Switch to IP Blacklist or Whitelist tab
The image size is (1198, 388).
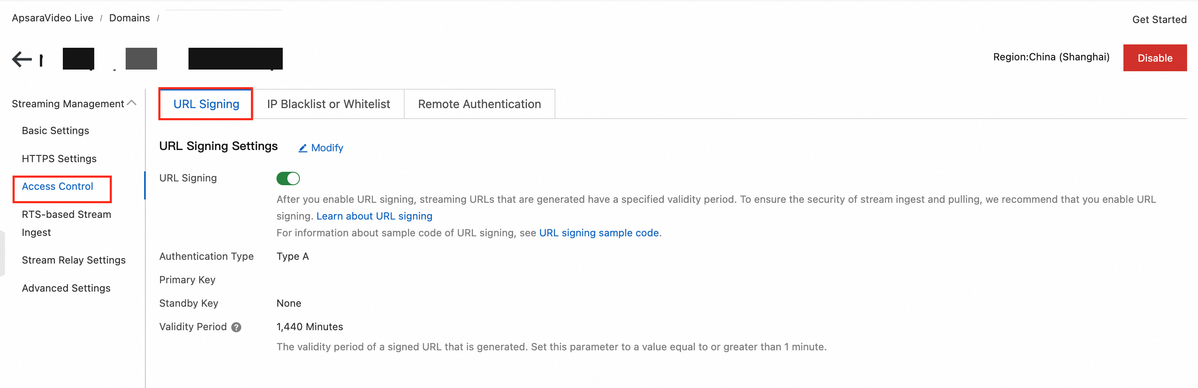point(328,104)
